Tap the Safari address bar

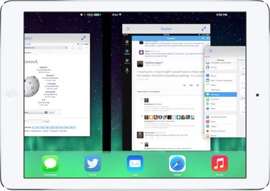[46, 48]
